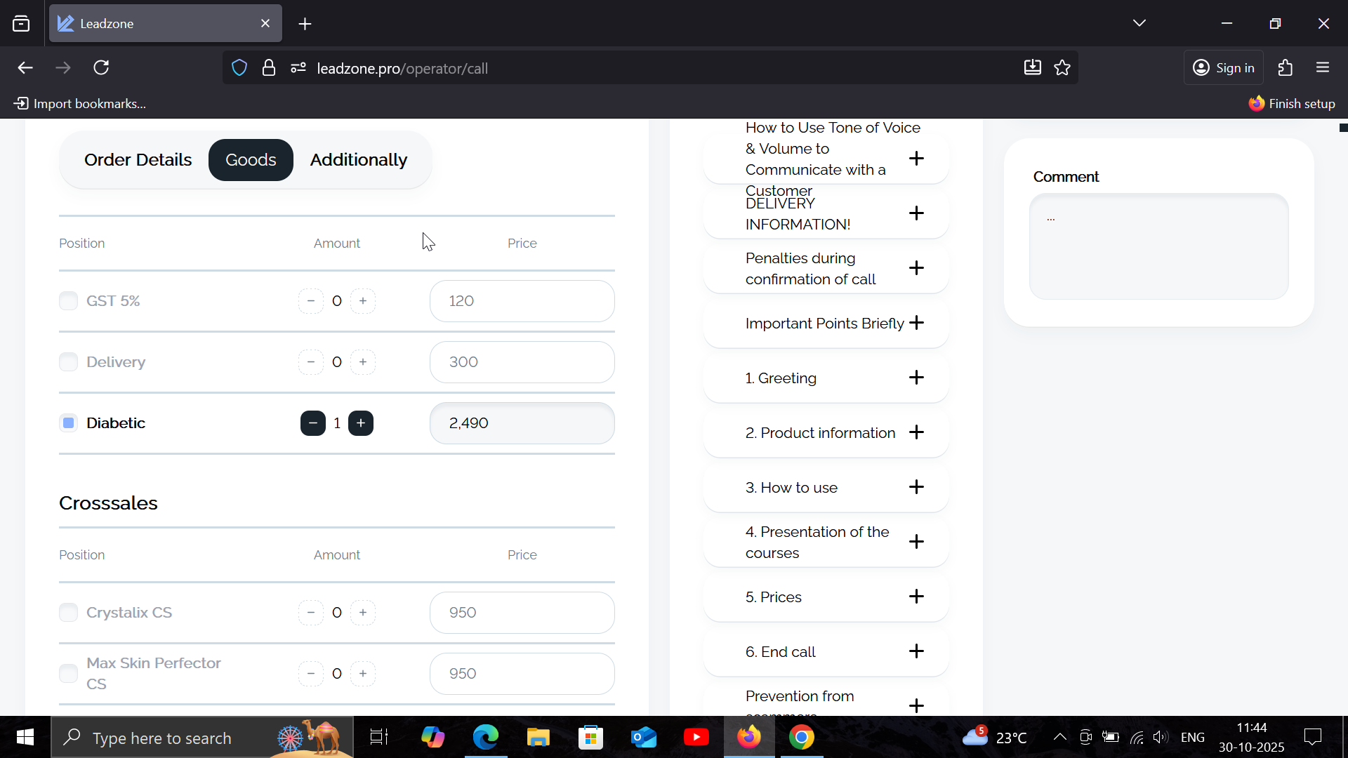The height and width of the screenshot is (758, 1348).
Task: Open the Extensions puzzle icon
Action: pyautogui.click(x=1285, y=68)
